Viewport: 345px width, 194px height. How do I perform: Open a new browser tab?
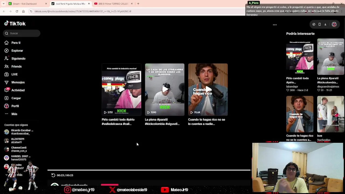click(x=138, y=4)
